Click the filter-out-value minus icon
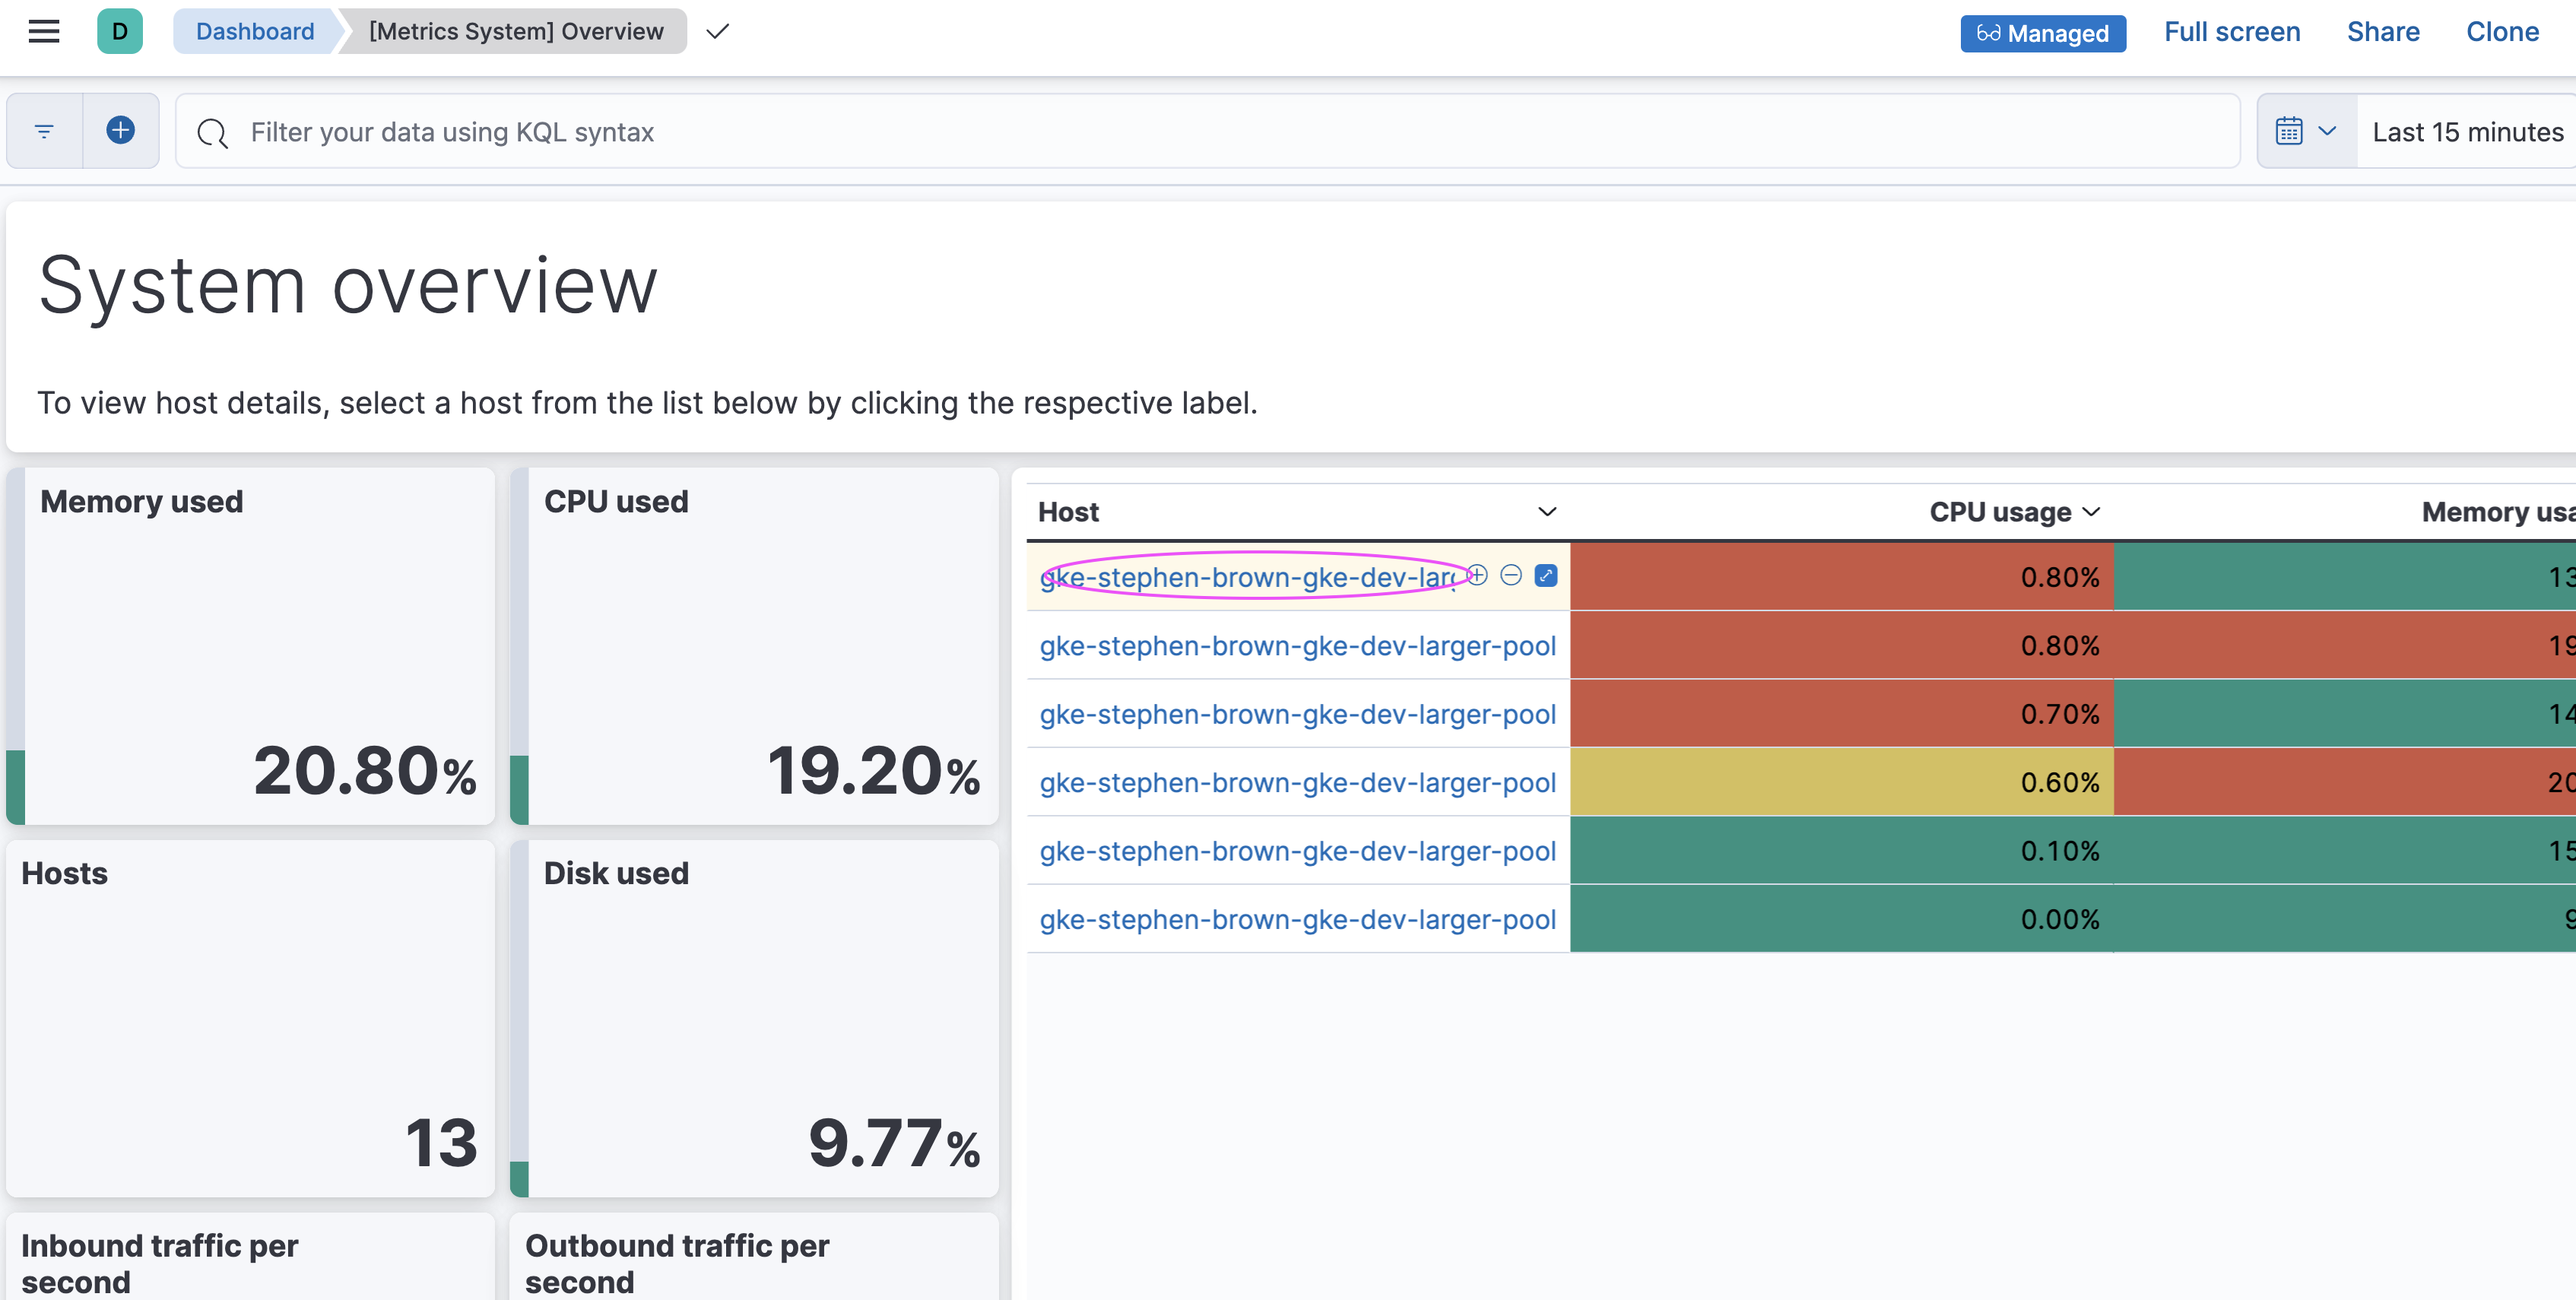 [1511, 575]
